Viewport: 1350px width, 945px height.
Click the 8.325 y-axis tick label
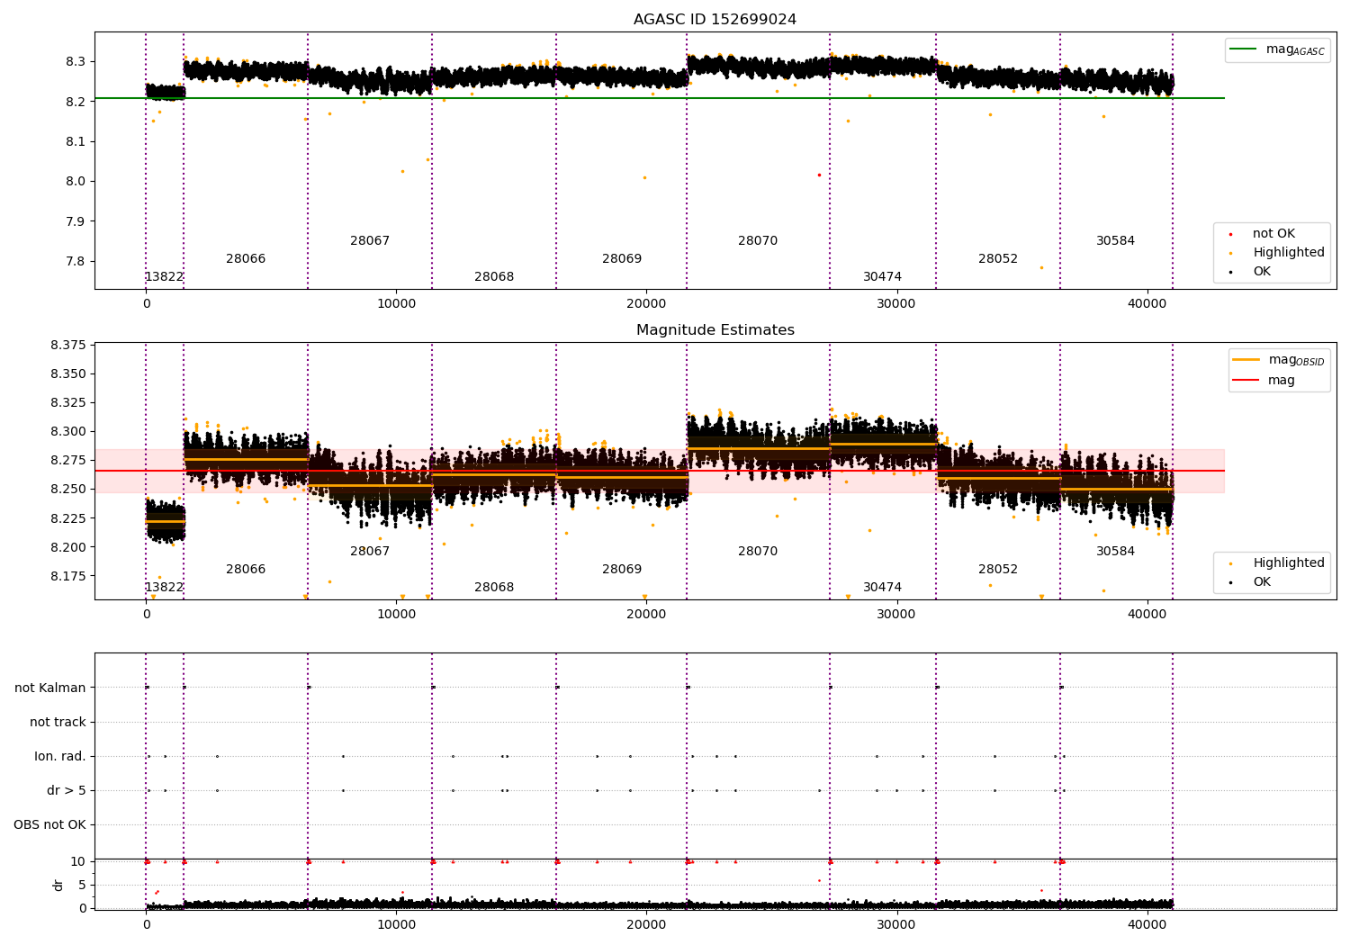click(x=68, y=403)
